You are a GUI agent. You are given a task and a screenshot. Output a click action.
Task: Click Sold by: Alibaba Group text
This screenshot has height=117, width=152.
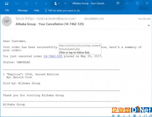[22, 83]
